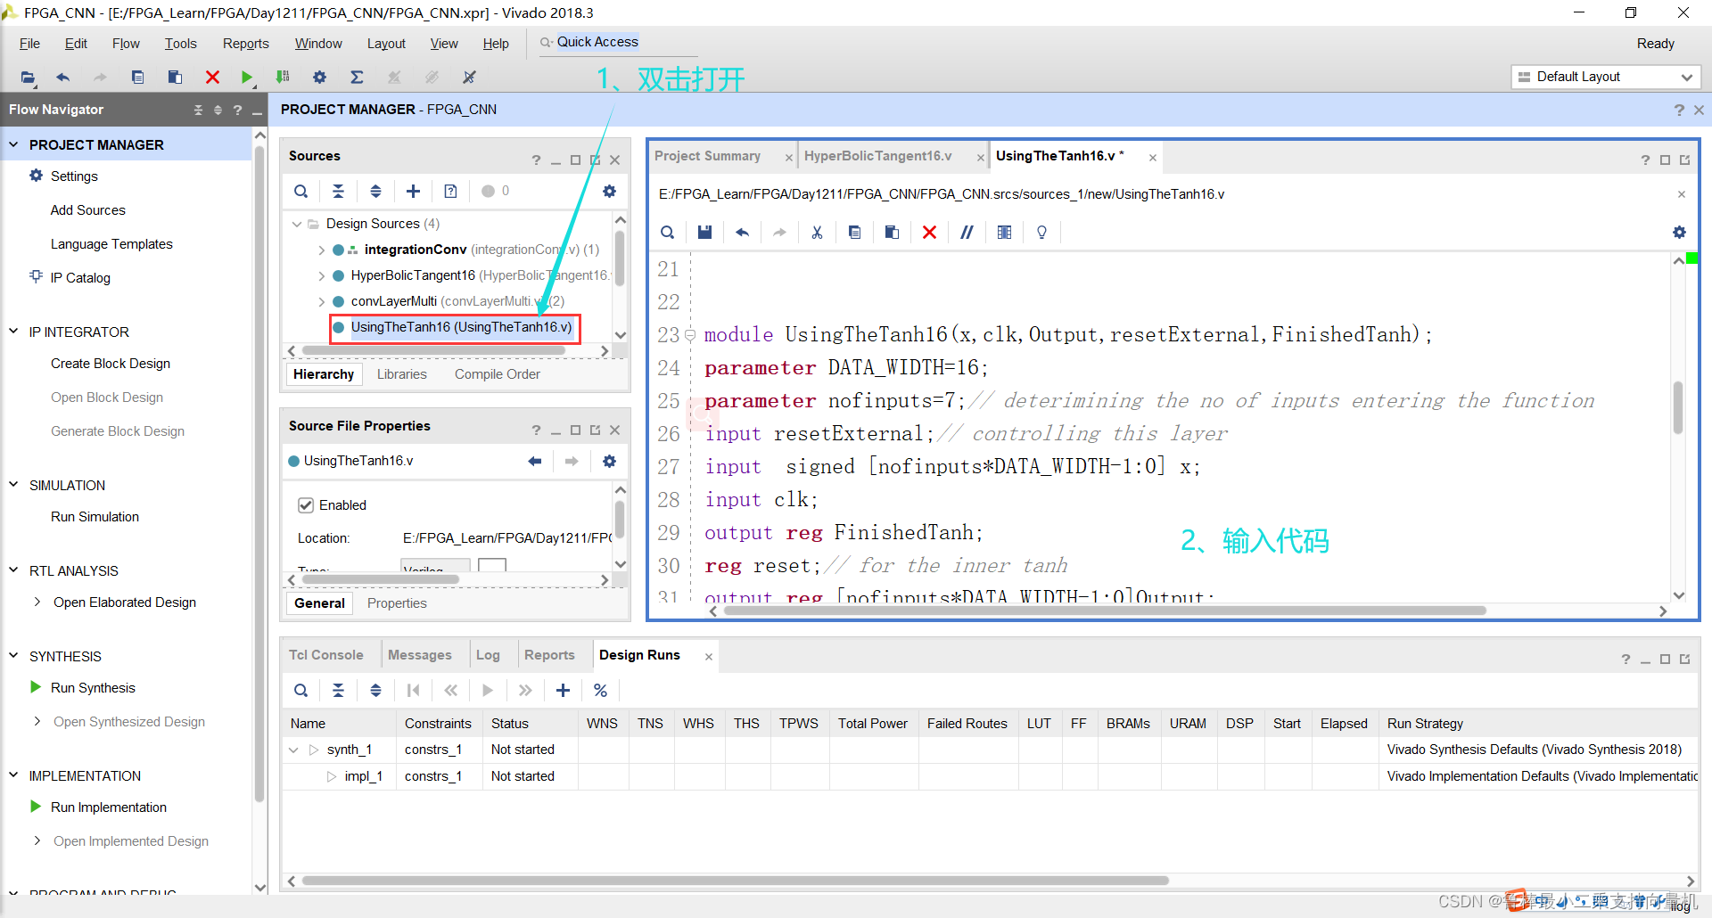Screen dimensions: 1712x918
Task: Open IP Catalog in Flow Navigator
Action: point(80,278)
